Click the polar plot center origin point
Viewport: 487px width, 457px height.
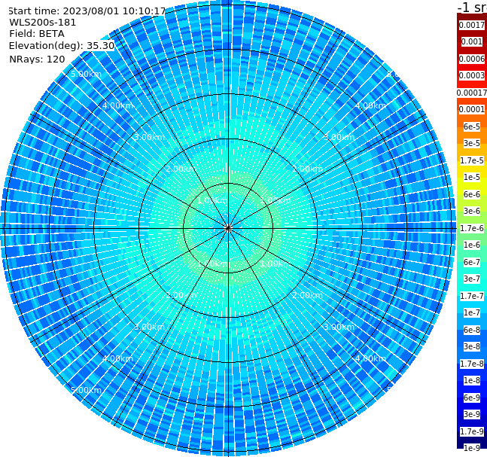tap(228, 228)
